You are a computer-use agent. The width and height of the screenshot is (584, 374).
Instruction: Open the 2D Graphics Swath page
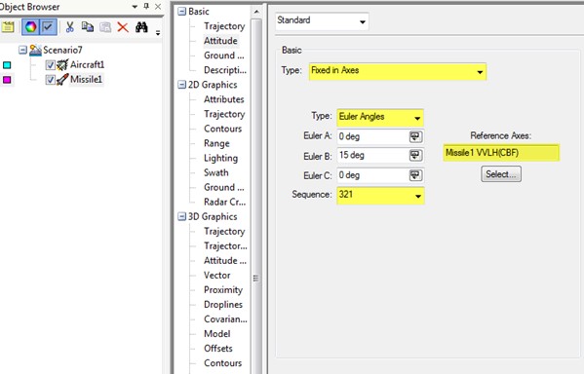tap(216, 173)
